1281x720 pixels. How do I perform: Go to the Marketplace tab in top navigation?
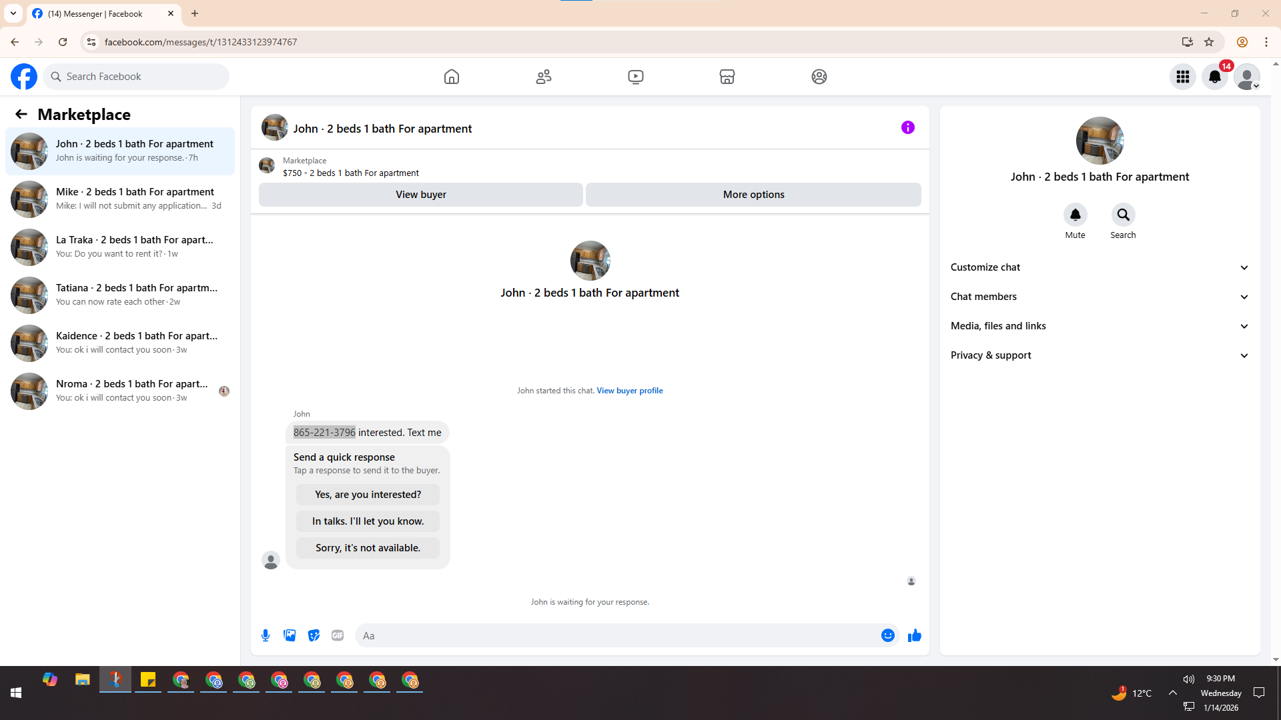click(727, 77)
